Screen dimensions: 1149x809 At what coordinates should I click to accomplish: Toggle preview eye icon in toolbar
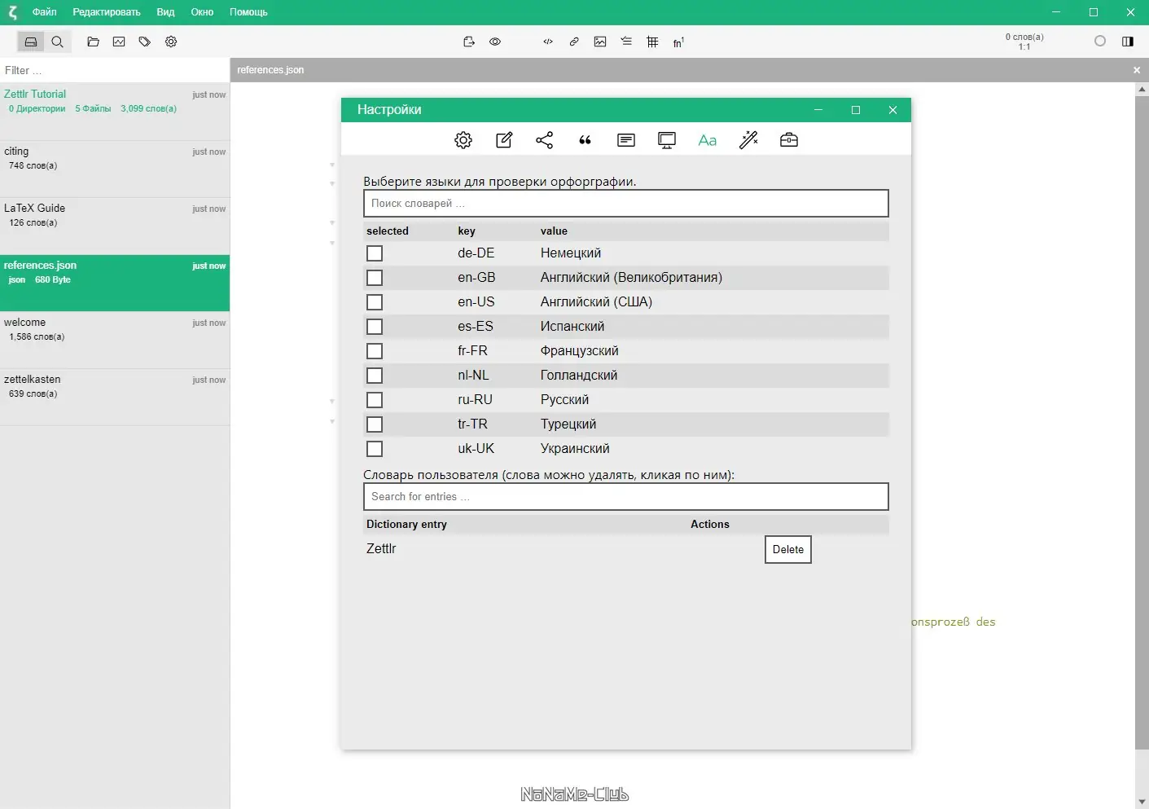(x=495, y=42)
